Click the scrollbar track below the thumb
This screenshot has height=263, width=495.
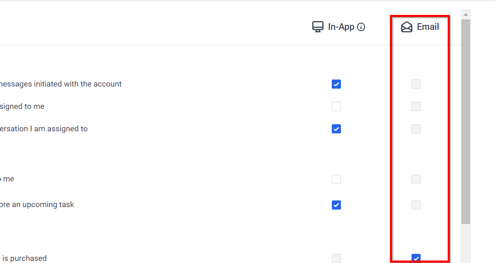click(x=466, y=244)
